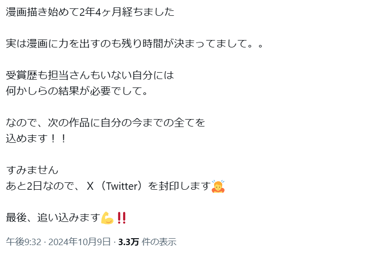Click the red double exclamation mark emoji
Screen dimensions: 366x255
tap(122, 218)
